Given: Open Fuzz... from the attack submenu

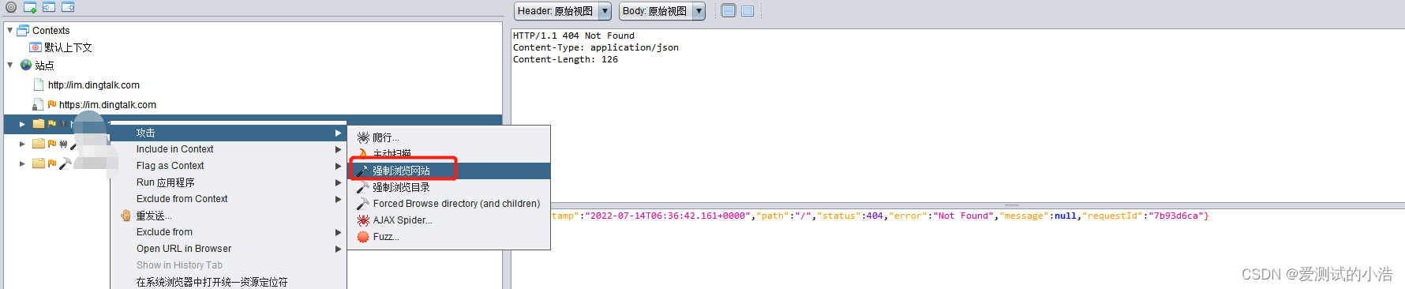Looking at the screenshot, I should (x=449, y=237).
